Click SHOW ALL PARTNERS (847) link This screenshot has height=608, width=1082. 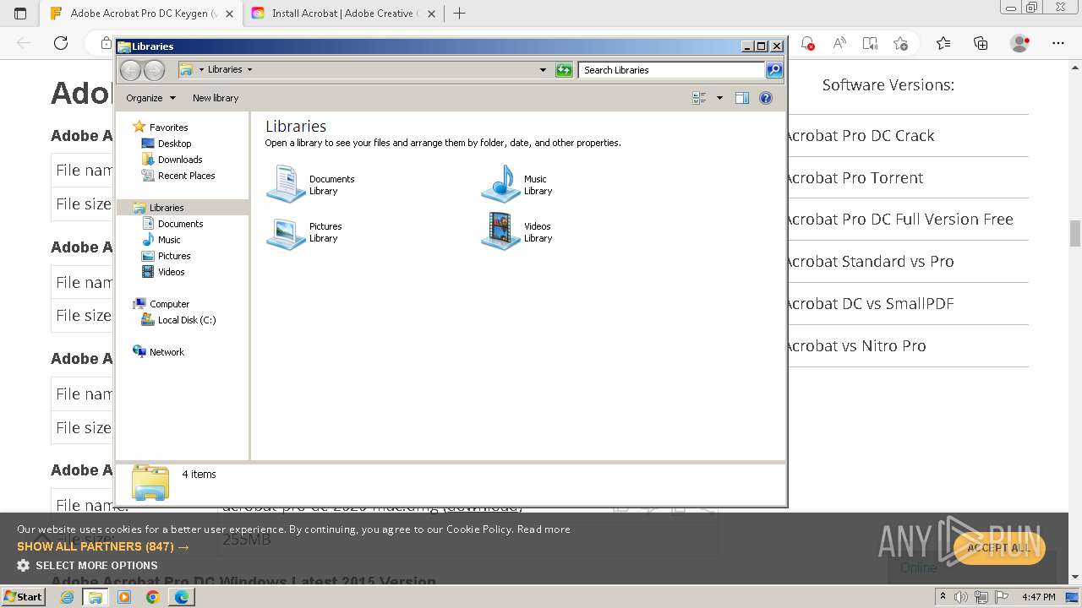point(103,546)
